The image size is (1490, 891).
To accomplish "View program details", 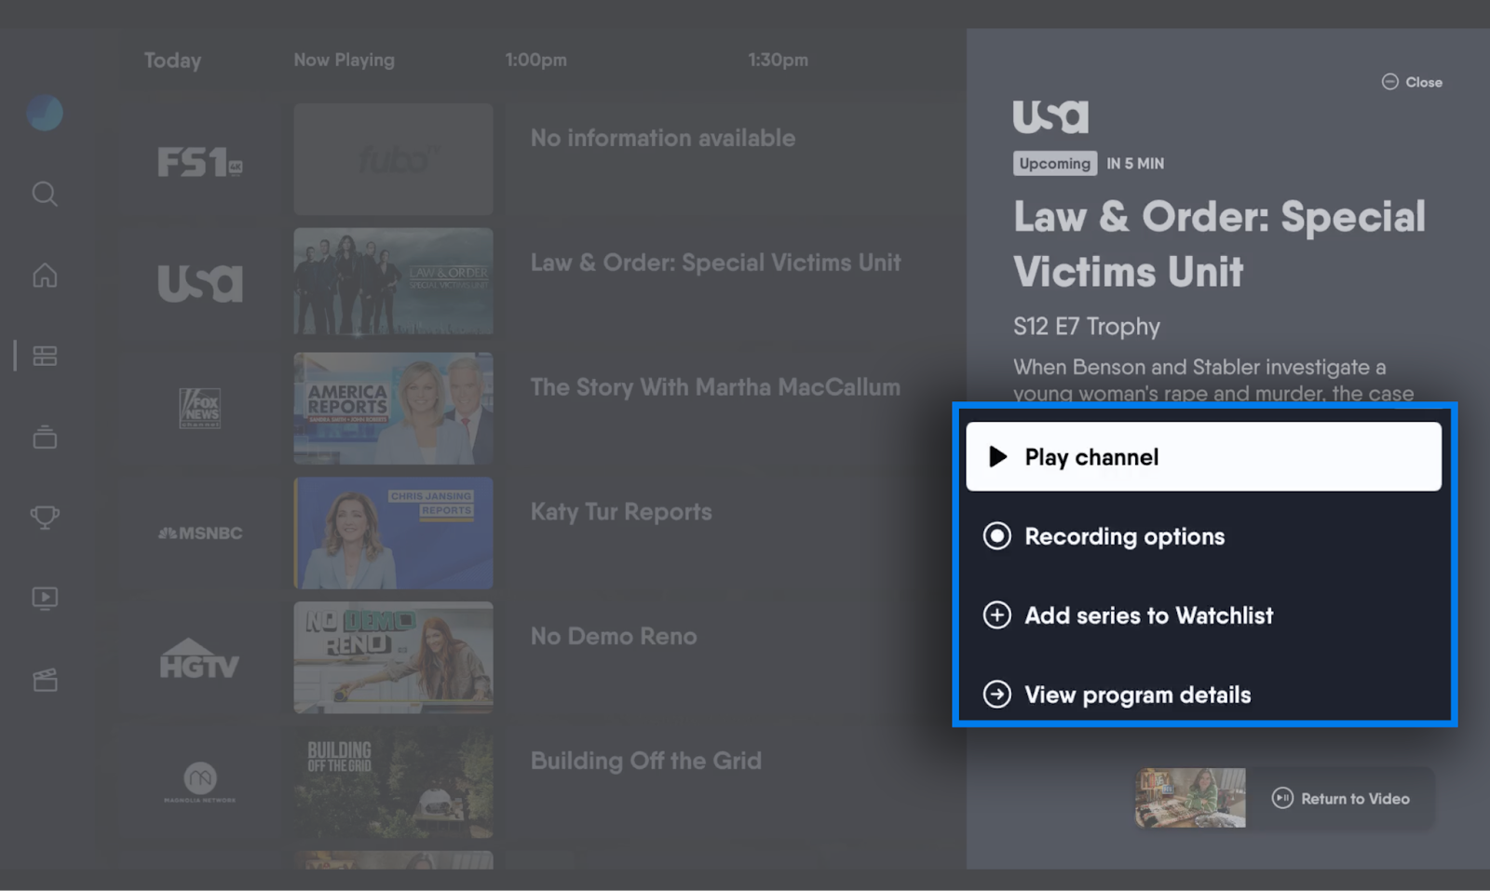I will [x=1136, y=695].
